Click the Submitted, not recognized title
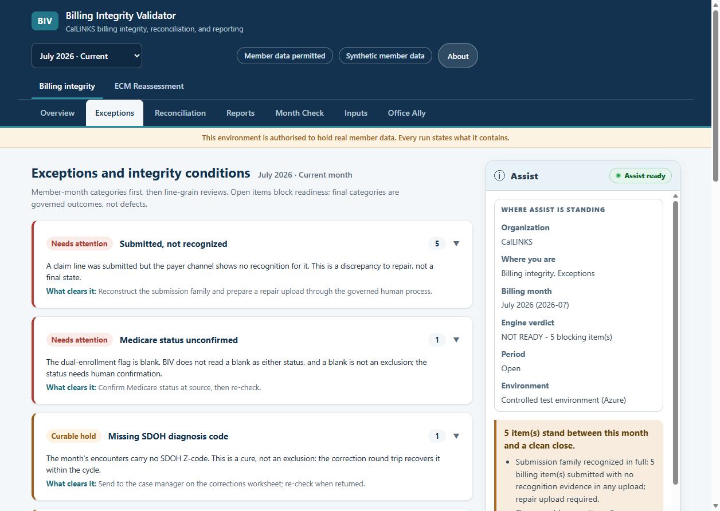720x511 pixels. click(x=174, y=243)
